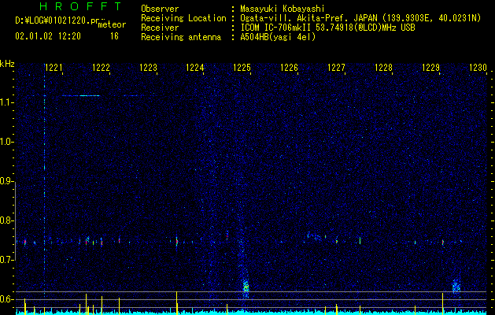Click the bright meteor echo below the 1225 marker
This screenshot has height=315, width=495.
246,287
